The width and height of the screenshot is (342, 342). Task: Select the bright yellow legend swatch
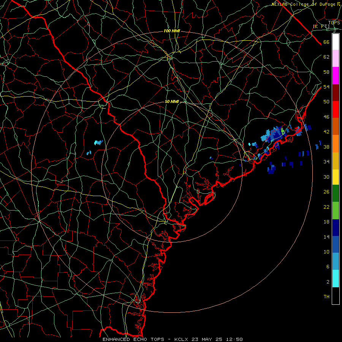tap(336, 177)
